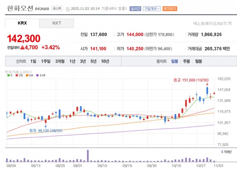
Task: Click the 한국거래소(KRX) chart label
Action: click(x=18, y=72)
